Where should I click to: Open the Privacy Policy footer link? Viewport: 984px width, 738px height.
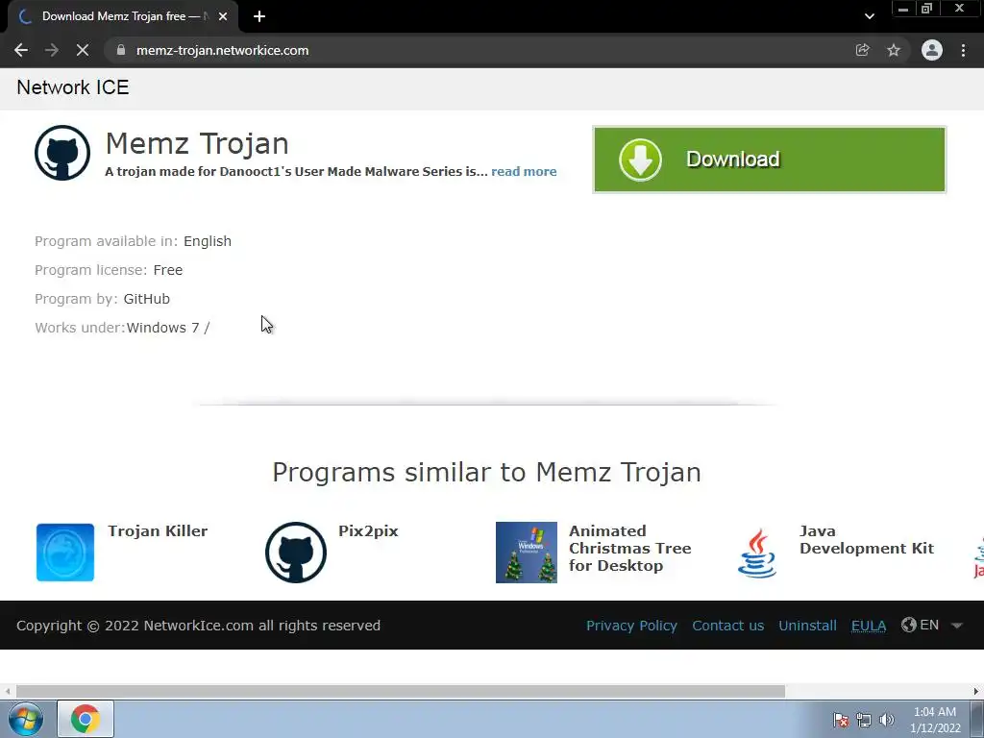(x=631, y=626)
